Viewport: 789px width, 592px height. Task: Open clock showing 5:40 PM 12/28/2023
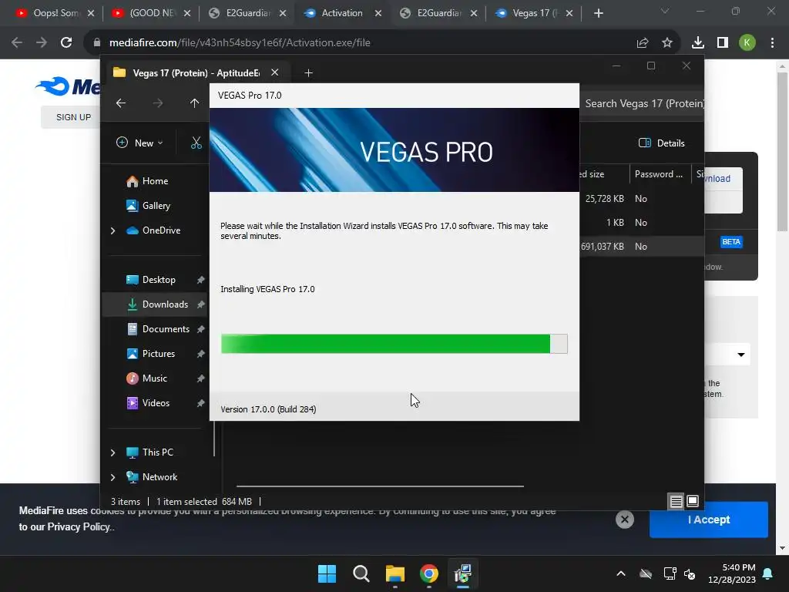(732, 573)
